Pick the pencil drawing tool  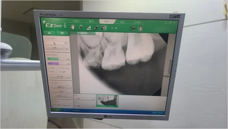point(96,27)
